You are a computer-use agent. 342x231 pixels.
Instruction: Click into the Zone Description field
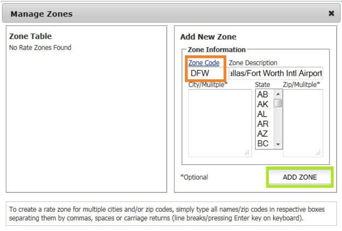pyautogui.click(x=276, y=73)
